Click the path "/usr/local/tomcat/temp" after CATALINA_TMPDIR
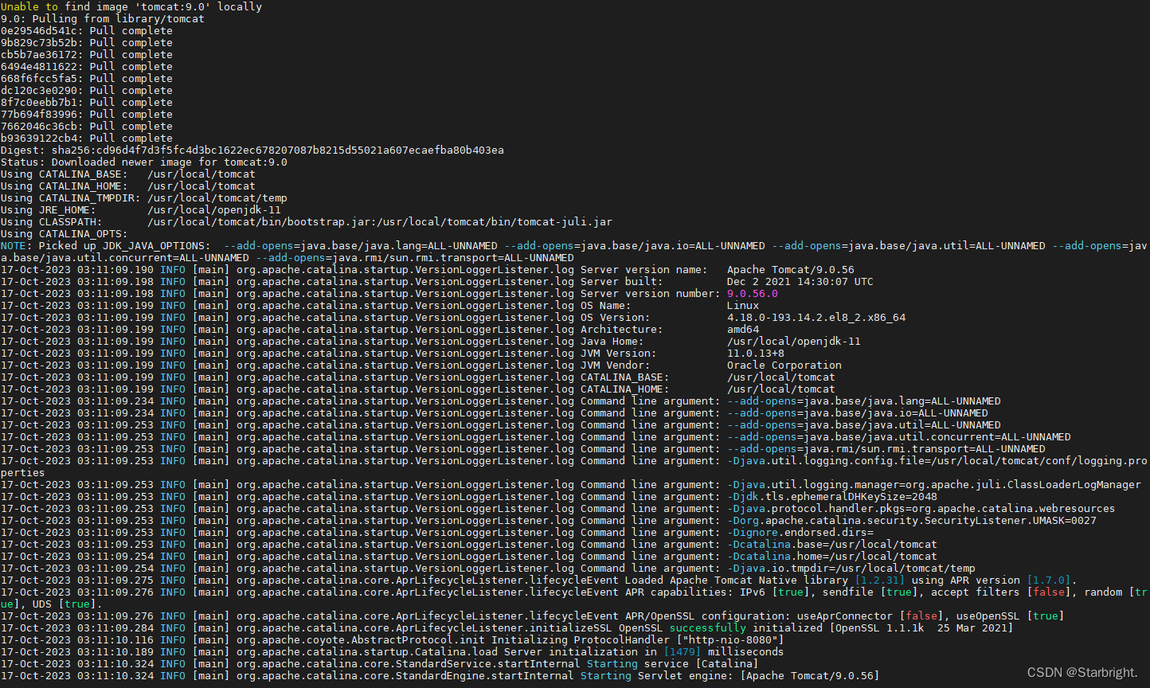The image size is (1150, 688). pos(217,197)
